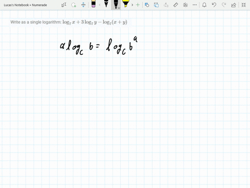Add a new pen with the plus
The width and height of the screenshot is (250, 188).
tap(137, 5)
